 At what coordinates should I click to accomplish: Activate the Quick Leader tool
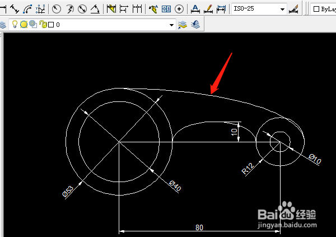point(153,9)
